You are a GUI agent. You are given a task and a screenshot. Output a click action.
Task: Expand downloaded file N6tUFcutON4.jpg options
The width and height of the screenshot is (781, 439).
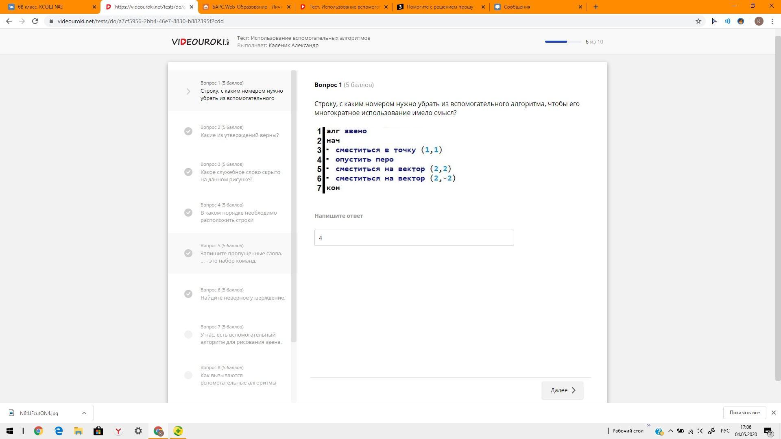click(x=84, y=413)
